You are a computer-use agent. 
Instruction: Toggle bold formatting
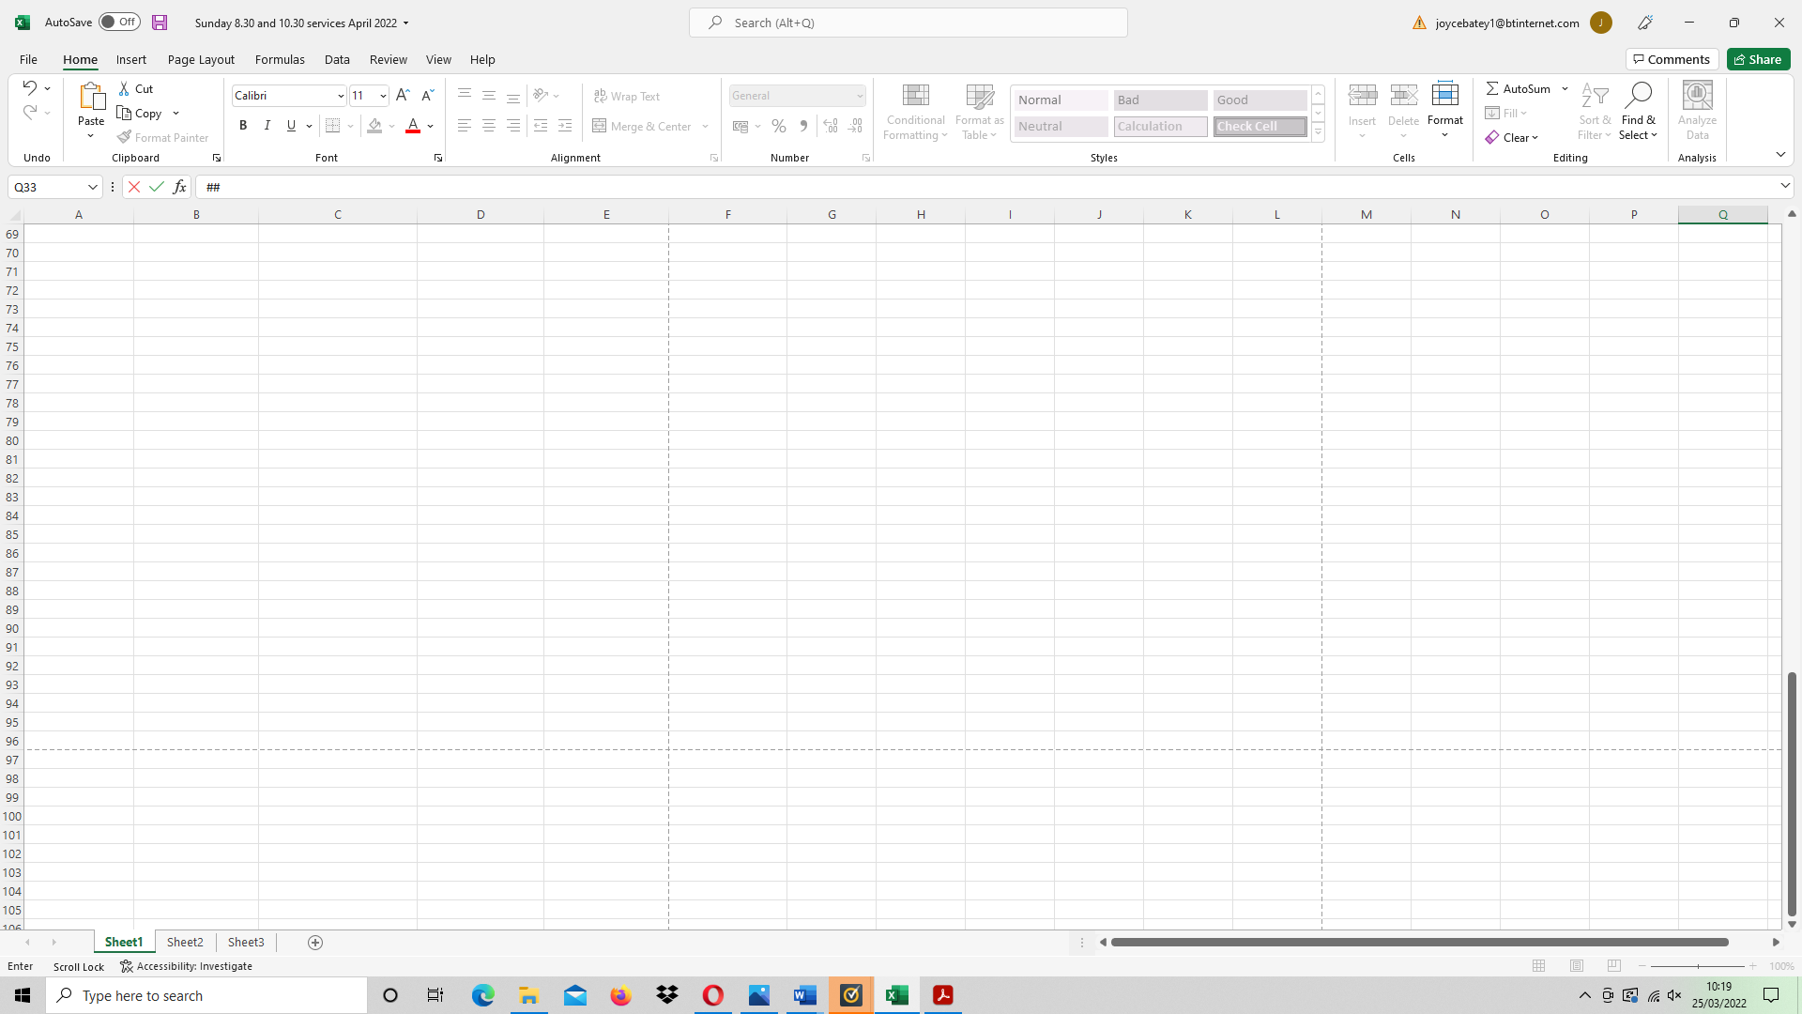tap(243, 126)
